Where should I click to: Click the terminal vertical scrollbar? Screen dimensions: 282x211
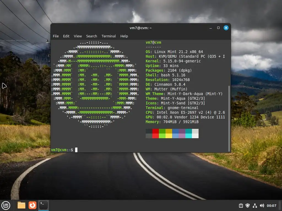229,118
